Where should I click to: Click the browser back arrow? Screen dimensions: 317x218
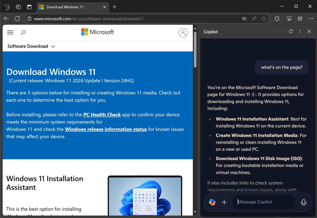click(6, 19)
